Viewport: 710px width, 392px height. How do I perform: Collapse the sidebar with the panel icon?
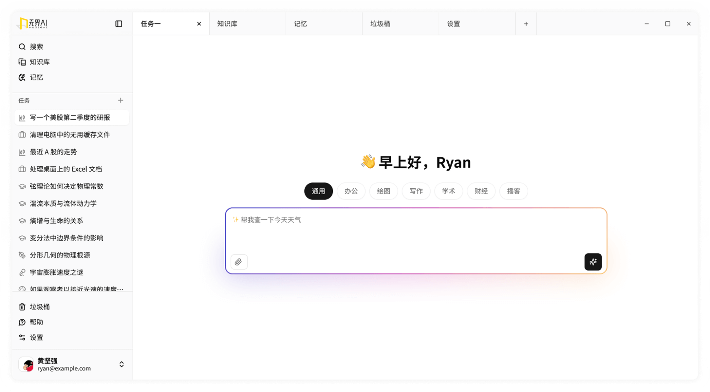pyautogui.click(x=119, y=24)
